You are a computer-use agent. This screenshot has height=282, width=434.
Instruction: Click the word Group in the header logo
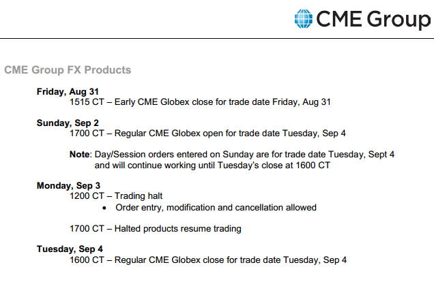click(399, 20)
